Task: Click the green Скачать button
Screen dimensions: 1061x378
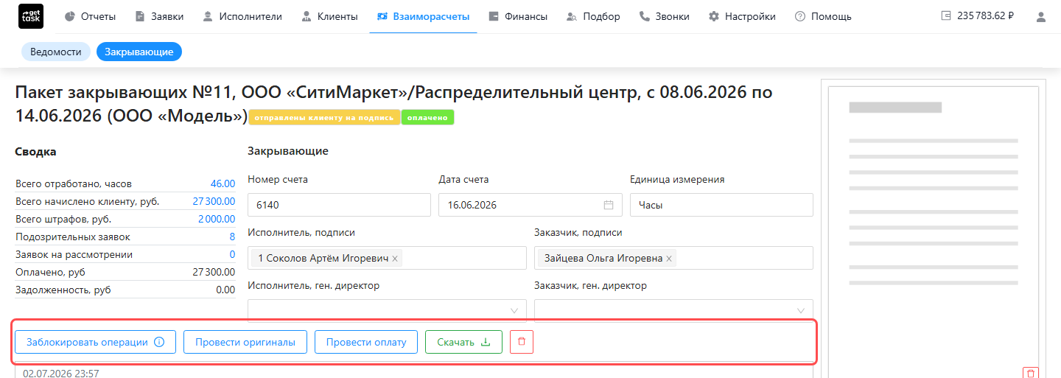Action: coord(463,342)
